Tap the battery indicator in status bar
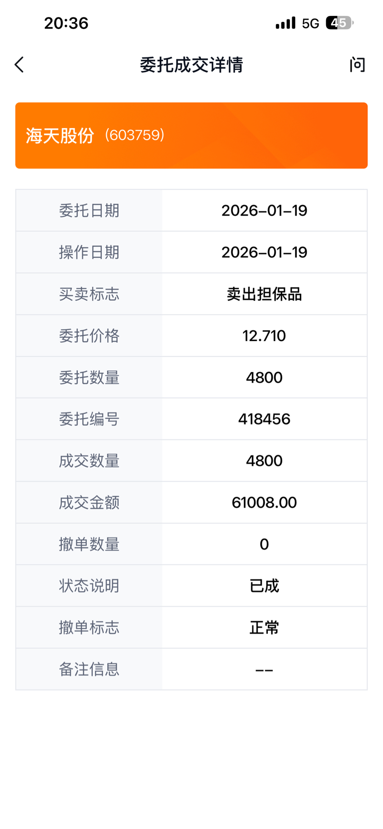 (x=340, y=23)
